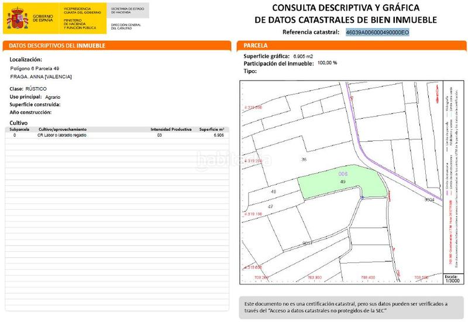
Task: Click the north arrow on the map legend
Action: [x=437, y=94]
